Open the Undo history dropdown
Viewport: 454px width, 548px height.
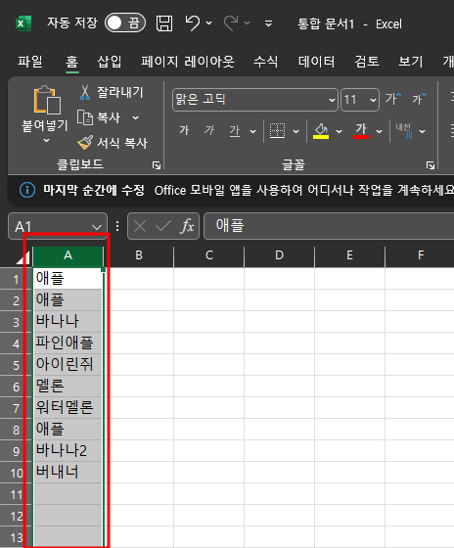pos(209,23)
